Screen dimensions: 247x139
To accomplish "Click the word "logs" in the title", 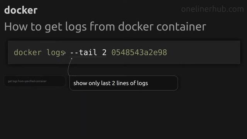I will (x=76, y=27).
